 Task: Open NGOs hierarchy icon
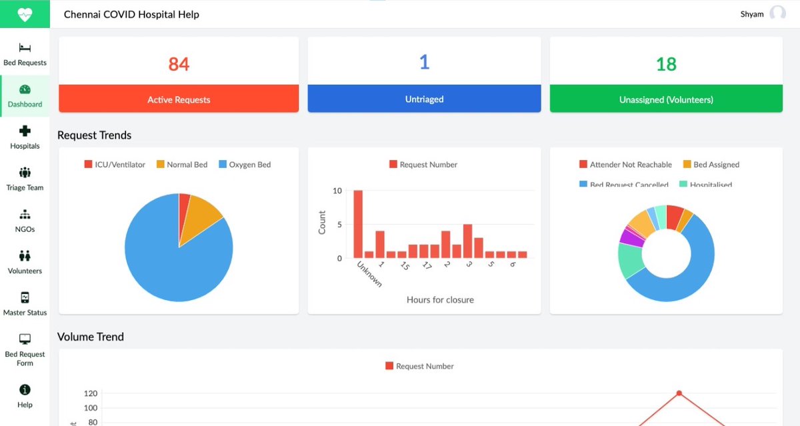(25, 215)
